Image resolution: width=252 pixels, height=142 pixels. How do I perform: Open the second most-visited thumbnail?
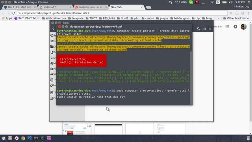click(x=108, y=128)
